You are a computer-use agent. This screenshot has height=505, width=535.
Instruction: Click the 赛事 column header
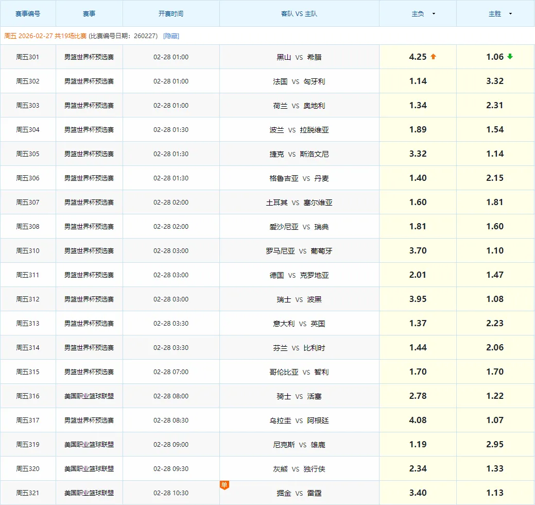(x=89, y=14)
